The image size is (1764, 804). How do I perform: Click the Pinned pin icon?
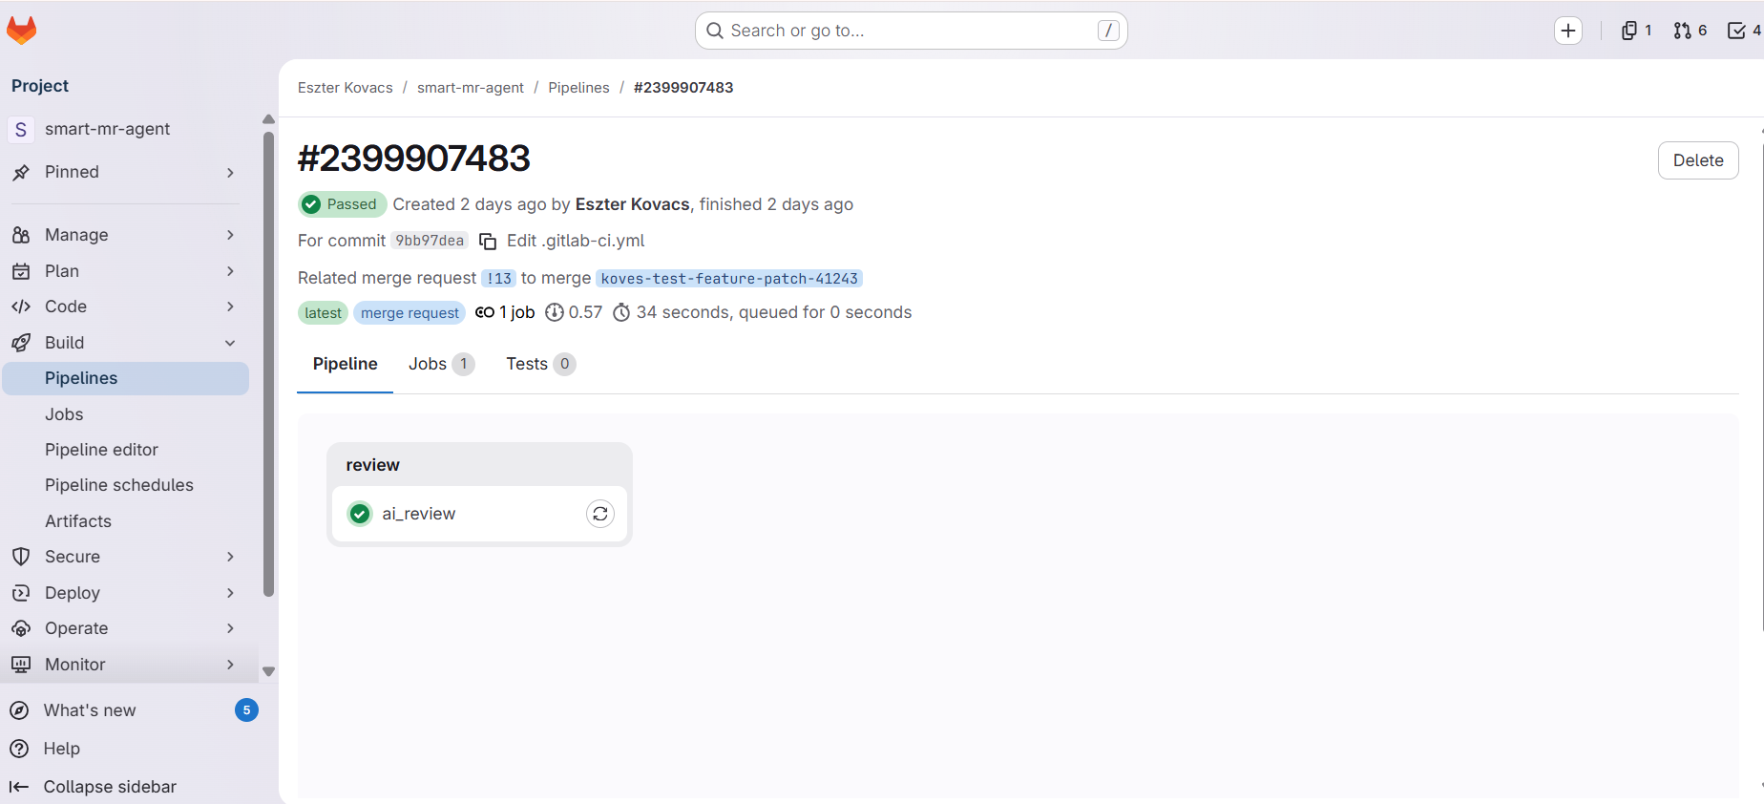[21, 172]
